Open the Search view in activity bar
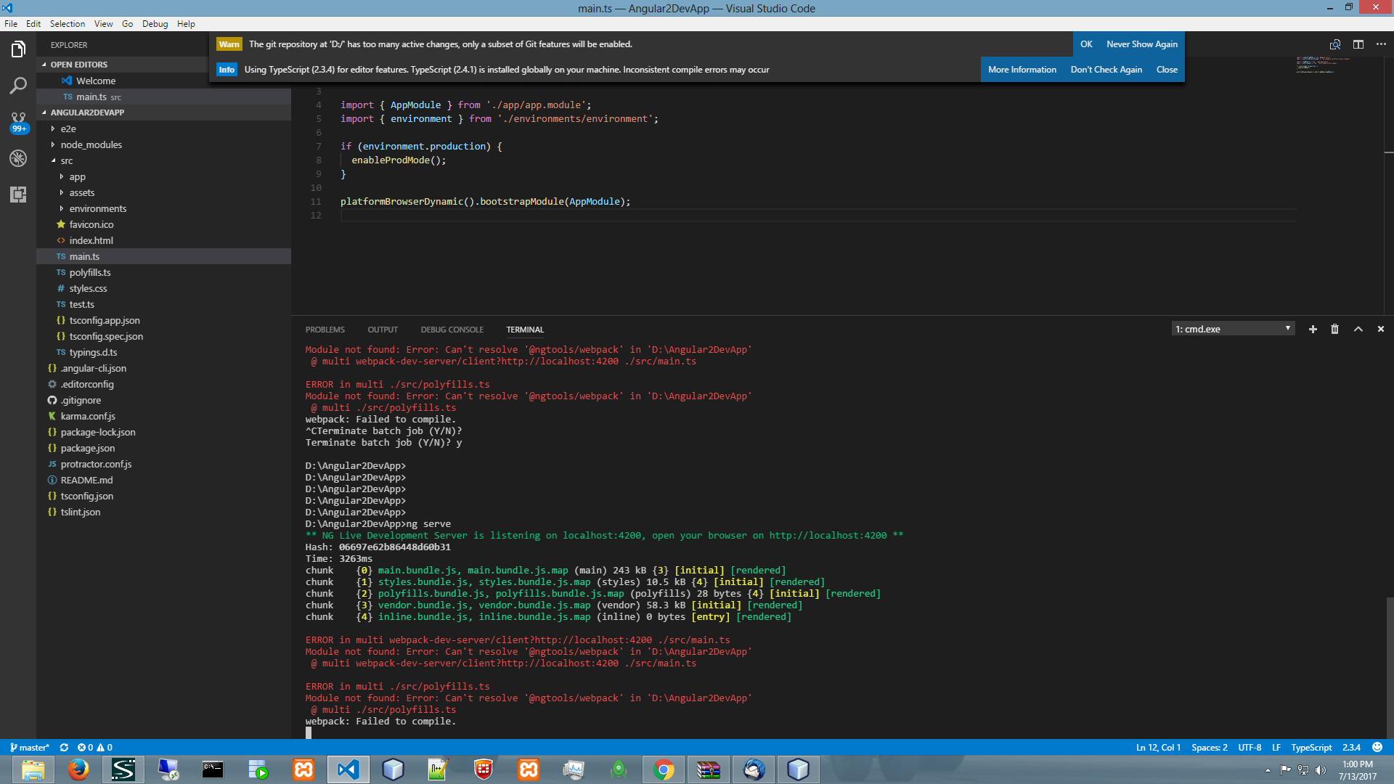 point(18,86)
